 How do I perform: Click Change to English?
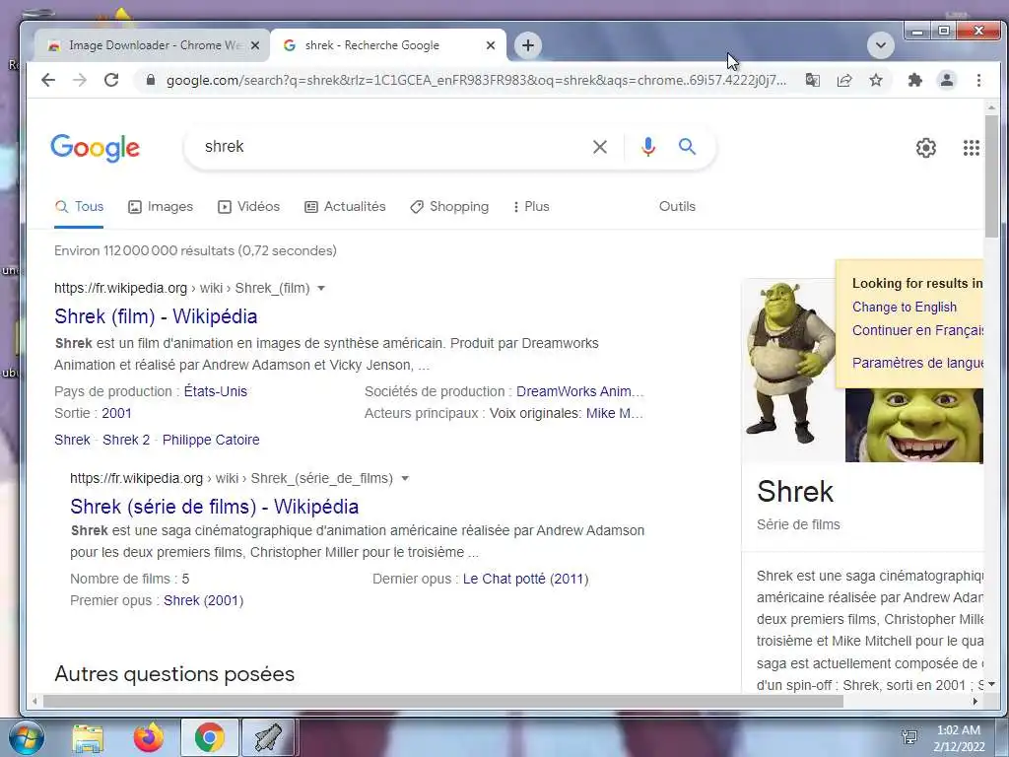click(905, 308)
